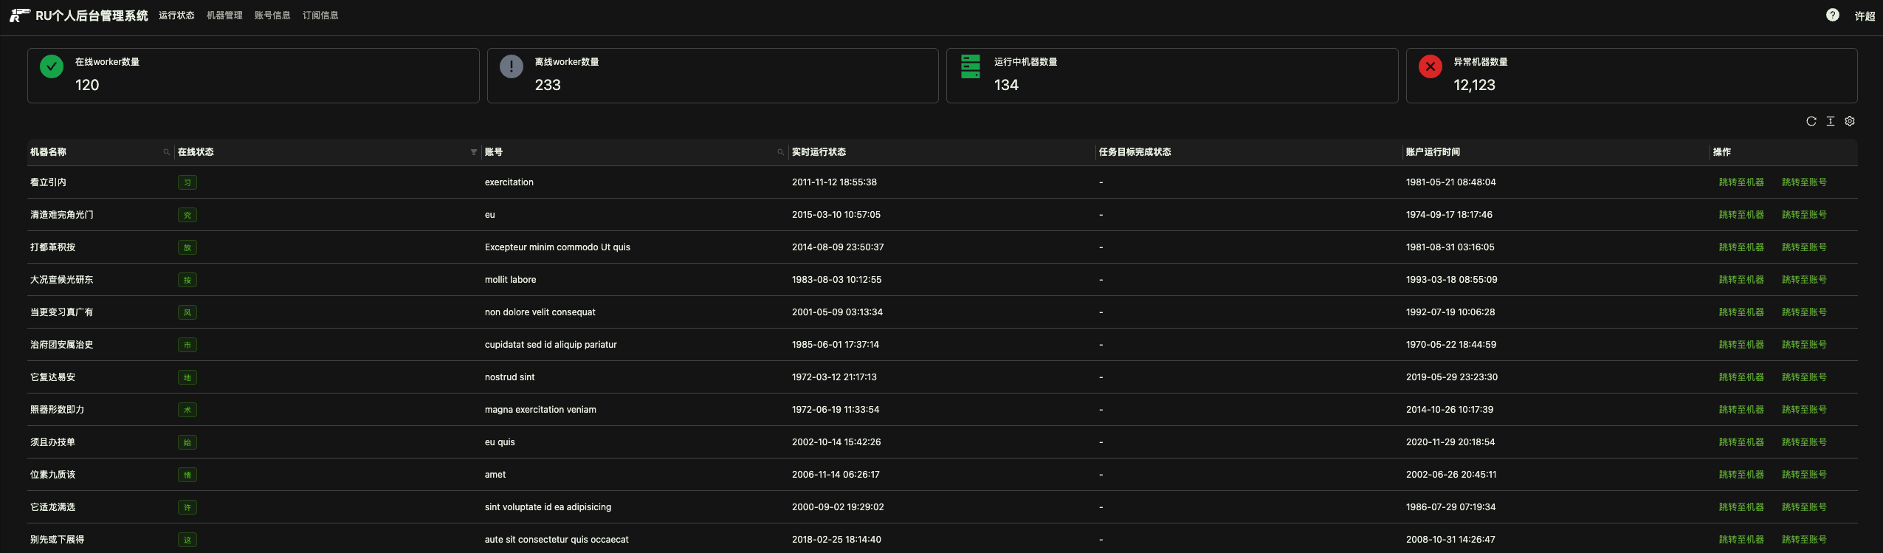Open table column settings gear

[x=1849, y=122]
